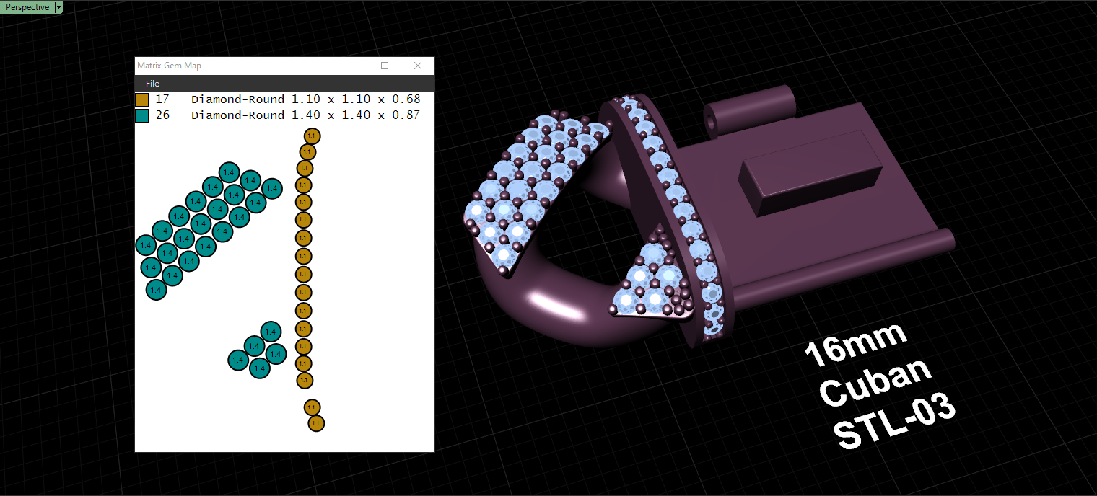The width and height of the screenshot is (1097, 496).
Task: Click the gem count 26
Action: coord(162,115)
